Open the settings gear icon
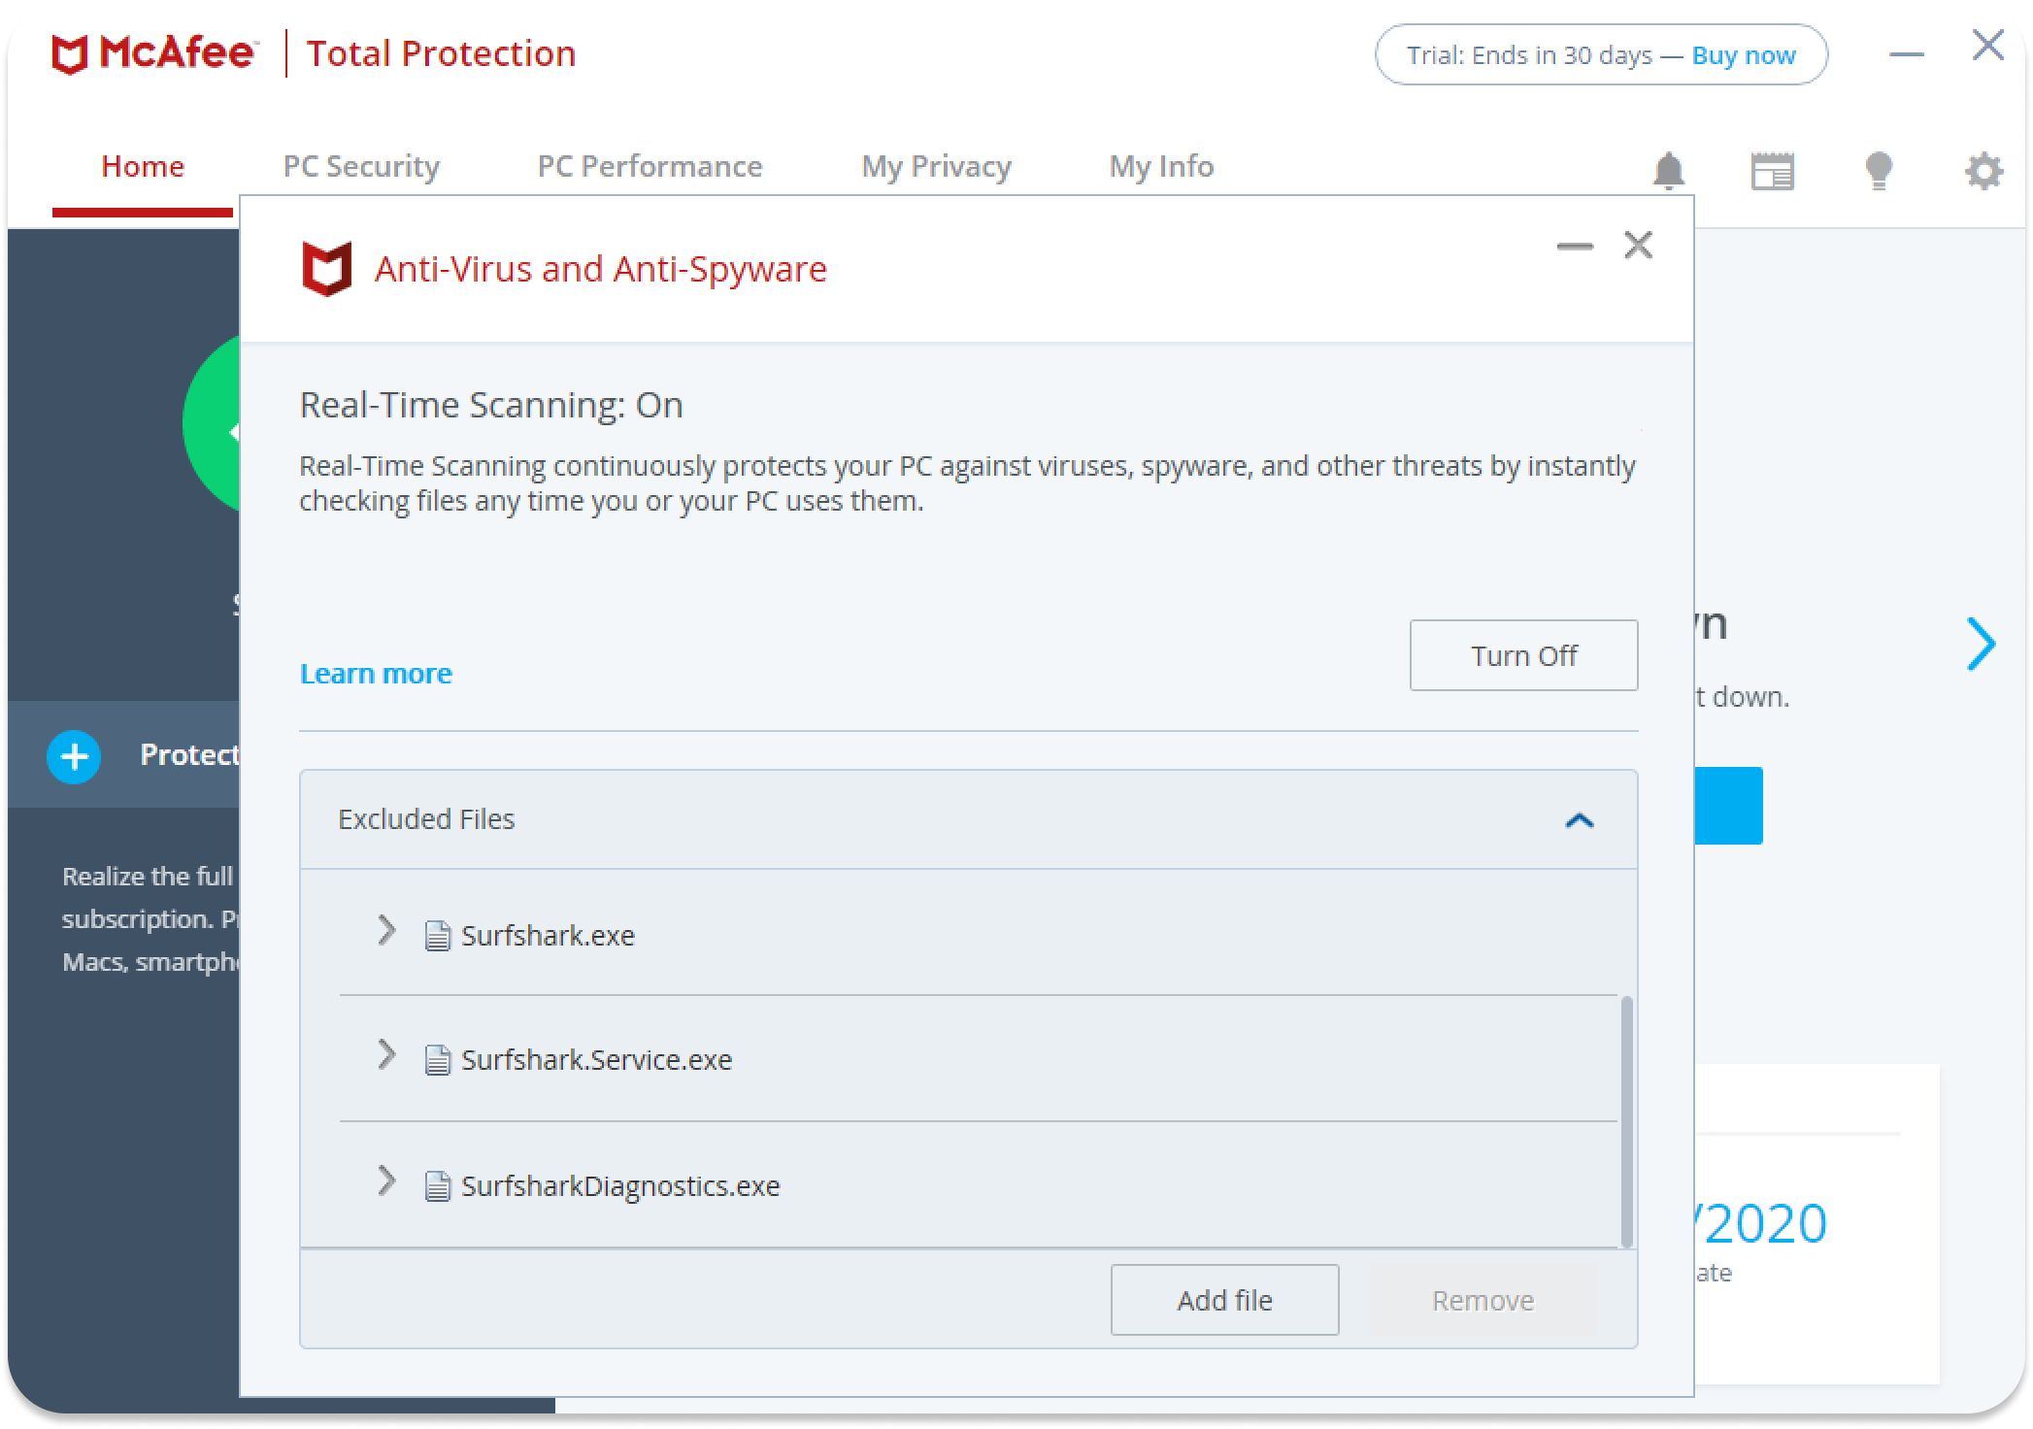2033x1429 pixels. pyautogui.click(x=1983, y=172)
